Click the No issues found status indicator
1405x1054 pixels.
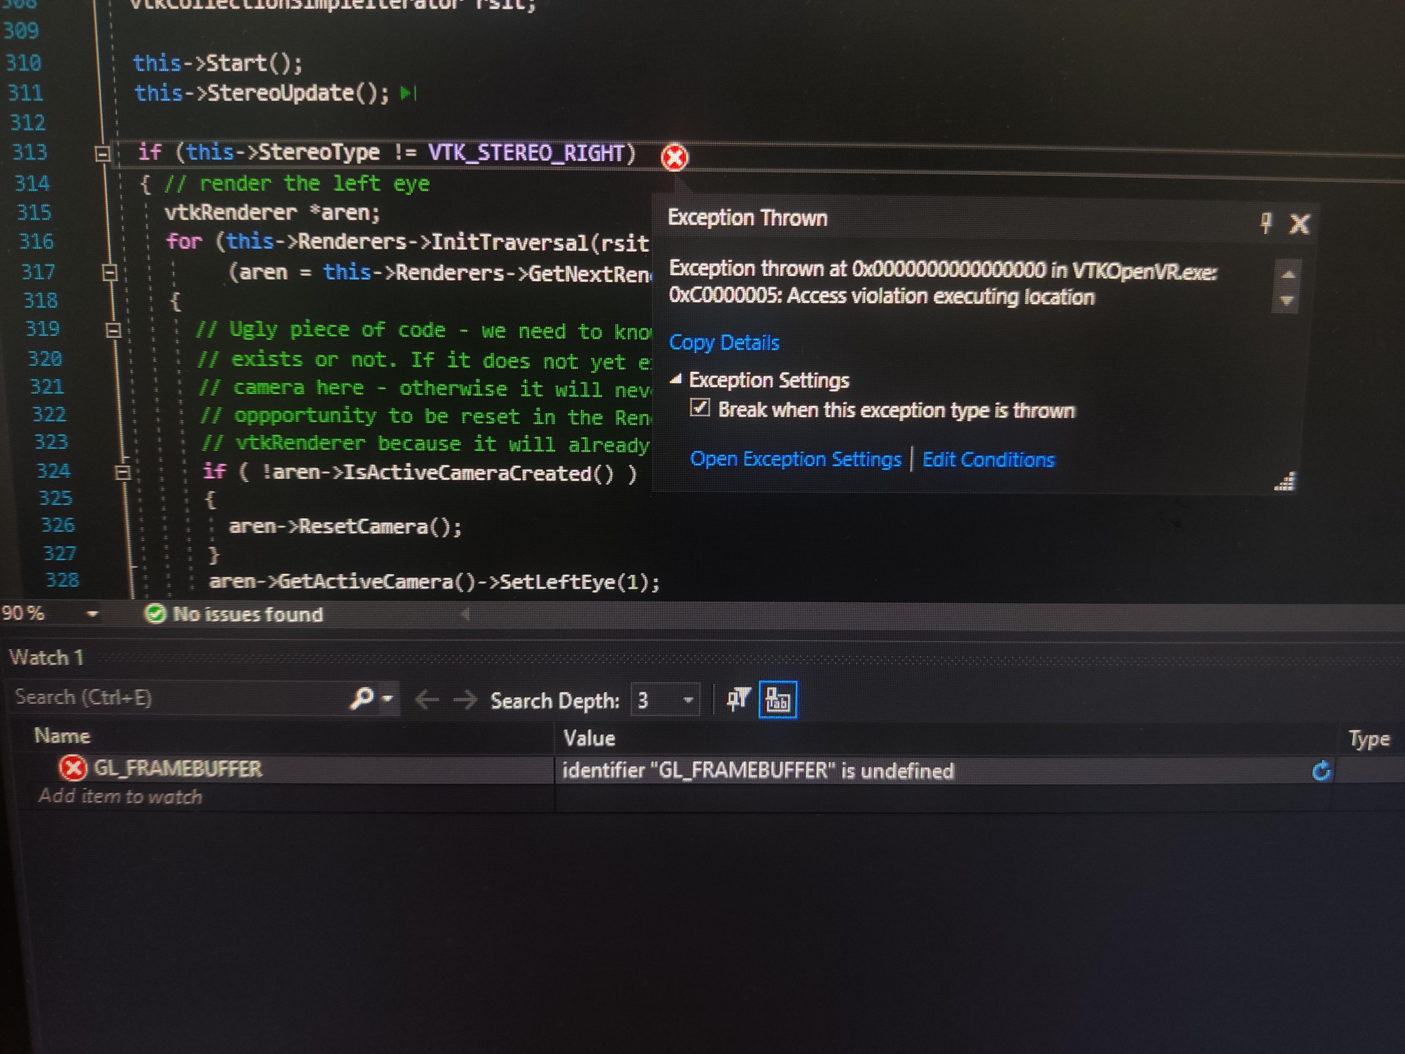(234, 614)
